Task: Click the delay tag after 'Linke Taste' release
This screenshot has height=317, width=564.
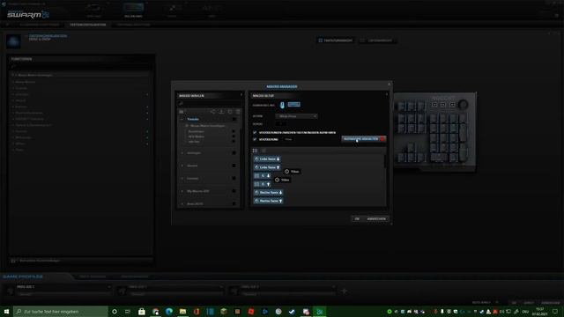Action: (292, 172)
